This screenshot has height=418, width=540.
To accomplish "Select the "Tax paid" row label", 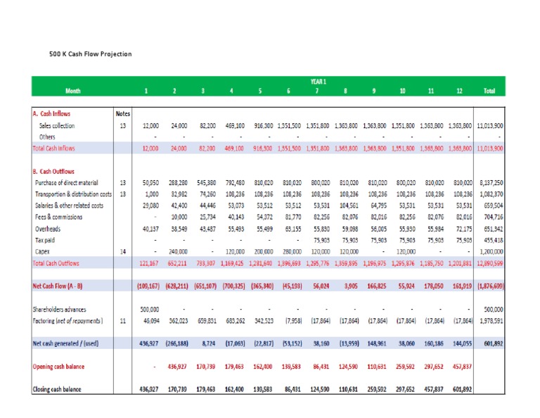I will click(x=45, y=240).
